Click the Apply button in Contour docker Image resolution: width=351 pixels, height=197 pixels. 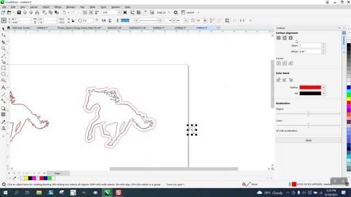point(308,140)
